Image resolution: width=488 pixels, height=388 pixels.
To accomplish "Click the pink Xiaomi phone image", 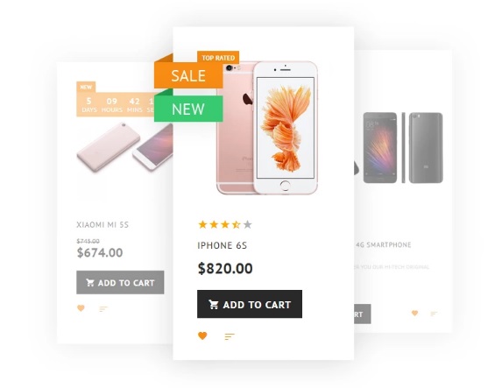I will [124, 147].
